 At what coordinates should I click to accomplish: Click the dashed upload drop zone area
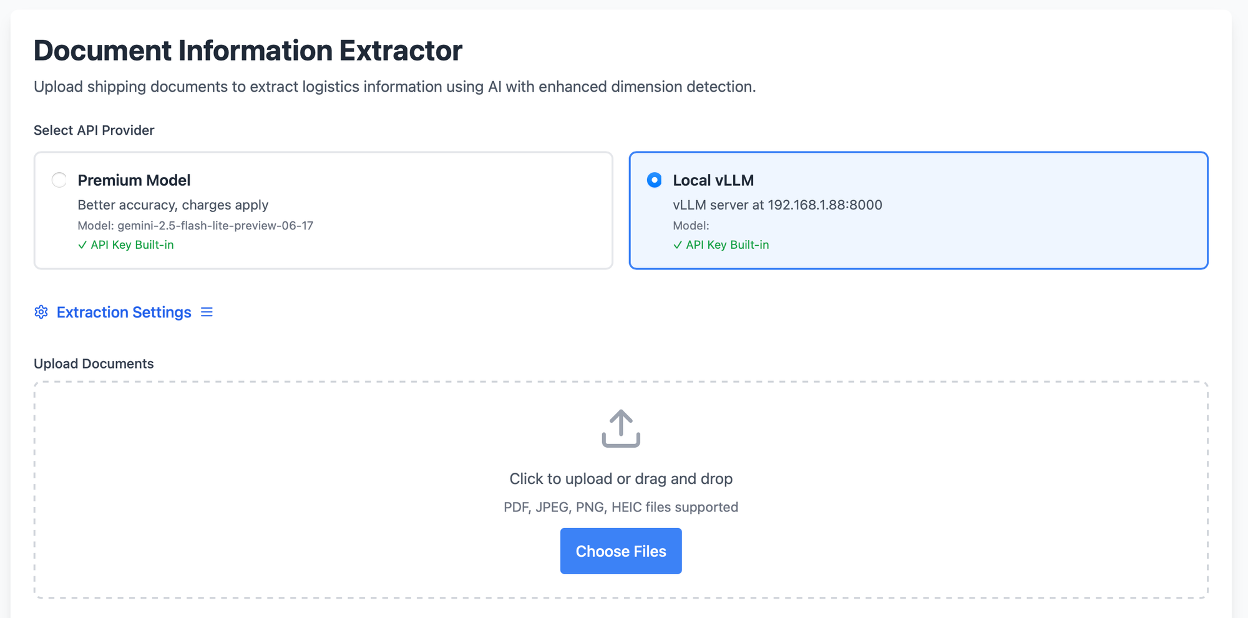click(621, 490)
